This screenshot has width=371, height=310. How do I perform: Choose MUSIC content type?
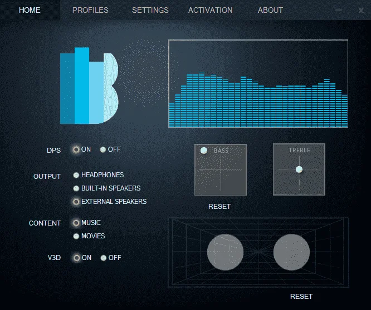tap(76, 223)
